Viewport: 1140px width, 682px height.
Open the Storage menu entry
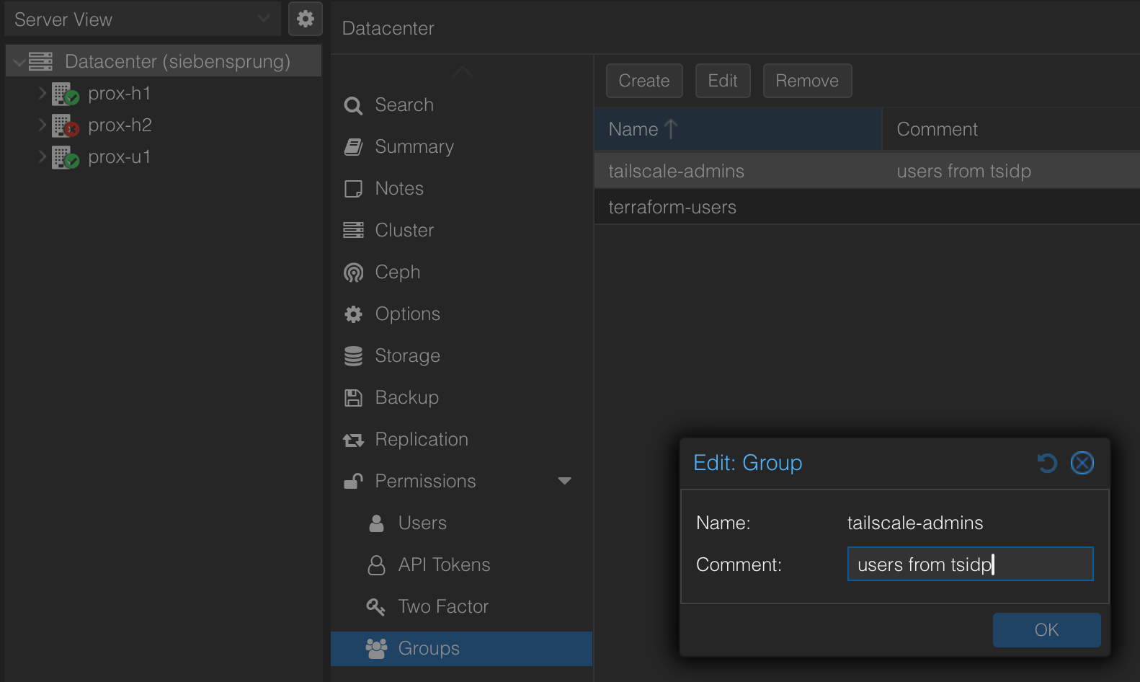[462, 356]
